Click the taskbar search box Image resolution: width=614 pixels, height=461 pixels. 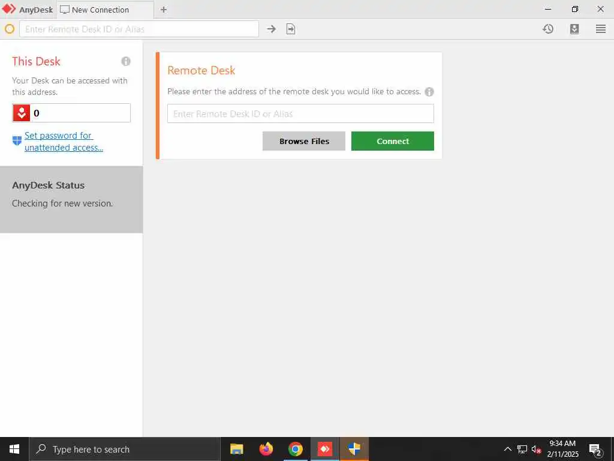click(125, 449)
